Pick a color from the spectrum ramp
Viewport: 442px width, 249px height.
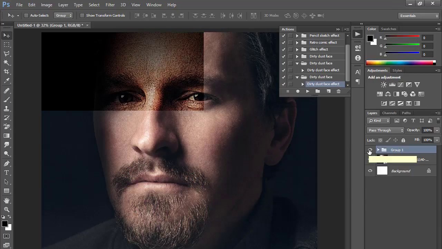click(401, 63)
